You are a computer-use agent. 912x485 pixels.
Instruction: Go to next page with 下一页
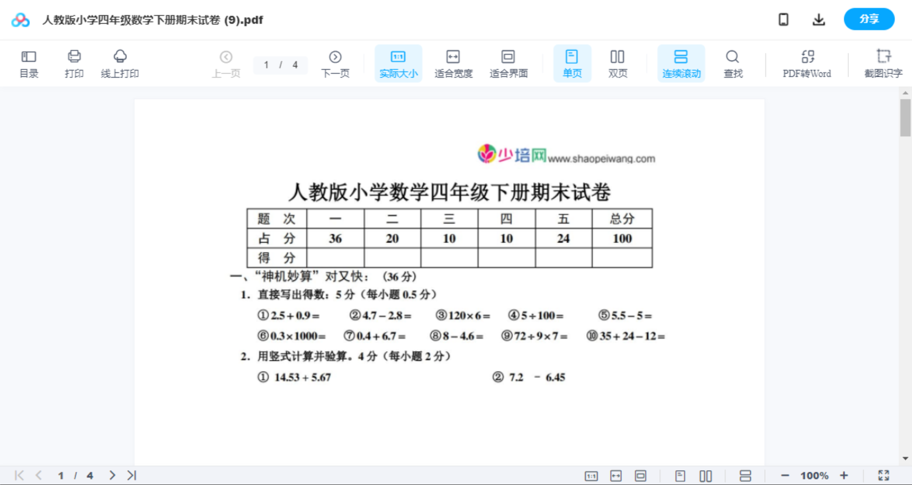click(335, 63)
